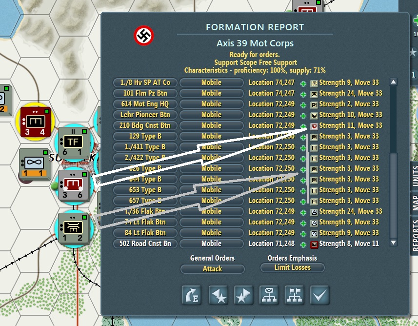This screenshot has width=418, height=326.
Task: Open unit 101 Flm Pz Btn
Action: point(145,93)
